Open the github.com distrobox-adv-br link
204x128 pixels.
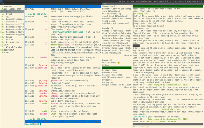coord(168,113)
